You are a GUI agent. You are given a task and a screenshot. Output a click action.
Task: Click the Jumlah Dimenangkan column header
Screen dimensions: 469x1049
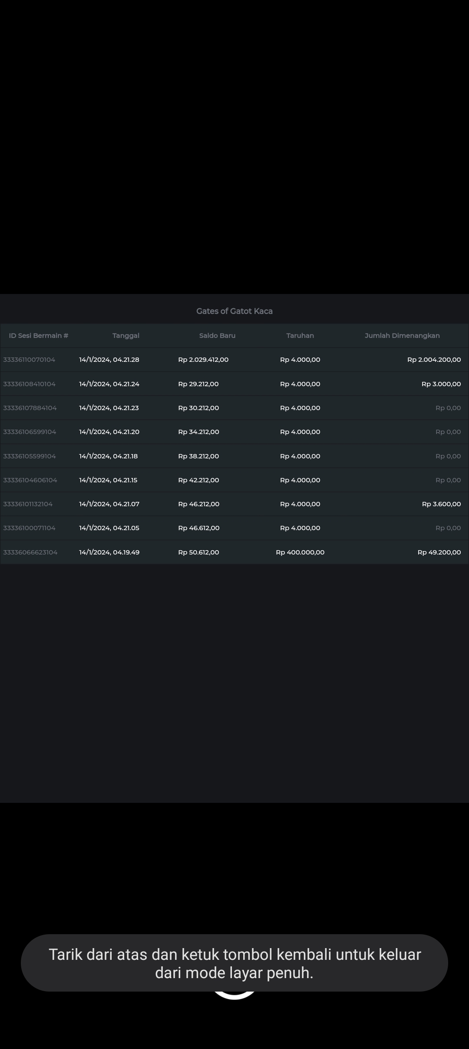click(402, 336)
